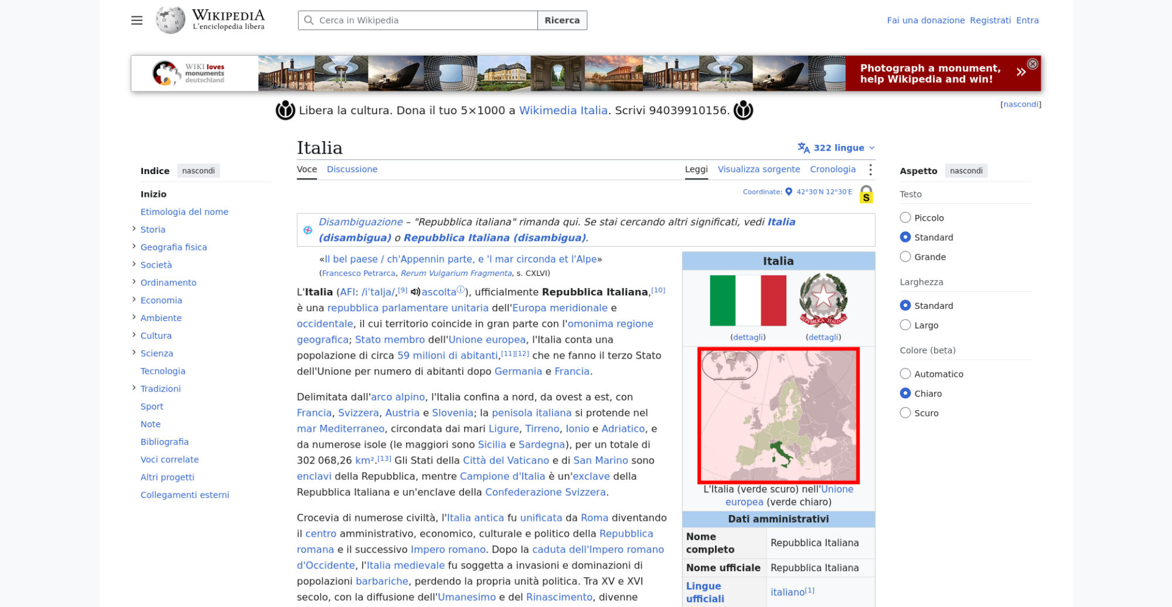This screenshot has height=607, width=1172.
Task: Open the three-dot page tools menu
Action: click(870, 169)
